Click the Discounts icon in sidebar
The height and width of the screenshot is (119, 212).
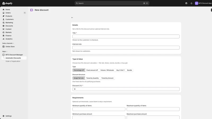tap(3, 26)
